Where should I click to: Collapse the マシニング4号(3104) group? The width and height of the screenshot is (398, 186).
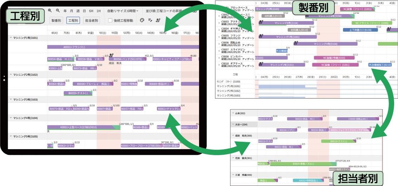tap(11, 118)
